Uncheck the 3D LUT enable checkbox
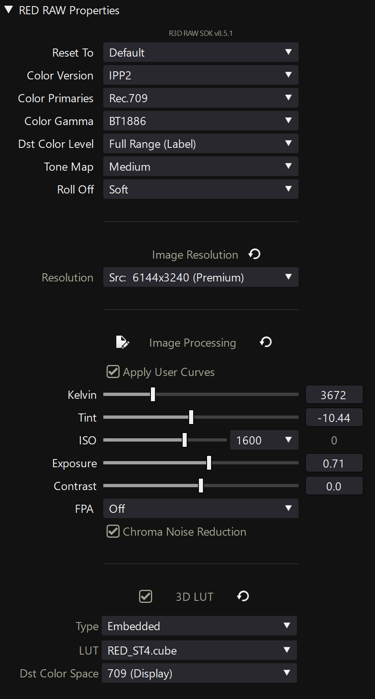375x699 pixels. [146, 596]
